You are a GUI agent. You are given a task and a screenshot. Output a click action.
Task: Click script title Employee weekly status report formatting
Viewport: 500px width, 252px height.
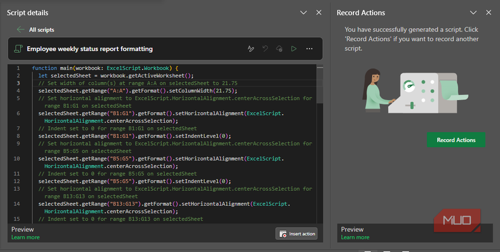(x=90, y=48)
